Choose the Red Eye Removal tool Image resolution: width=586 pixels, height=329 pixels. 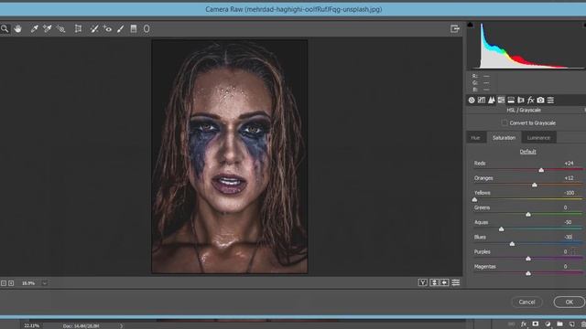point(108,28)
